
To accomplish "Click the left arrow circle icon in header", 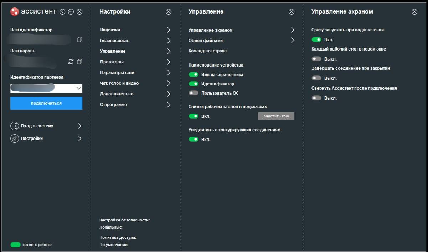I will pyautogui.click(x=63, y=12).
